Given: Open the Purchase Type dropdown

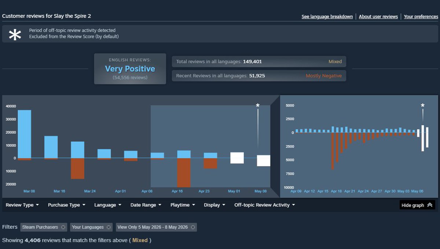Looking at the screenshot, I should pos(66,205).
